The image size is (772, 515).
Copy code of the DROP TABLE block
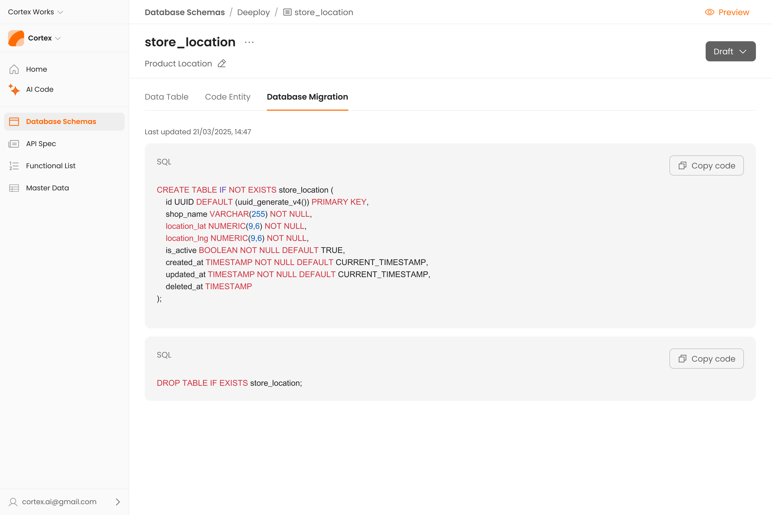[706, 359]
